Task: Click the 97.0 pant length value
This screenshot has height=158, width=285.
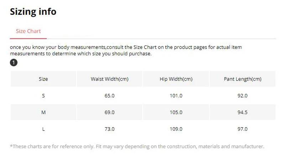Action: pos(243,129)
